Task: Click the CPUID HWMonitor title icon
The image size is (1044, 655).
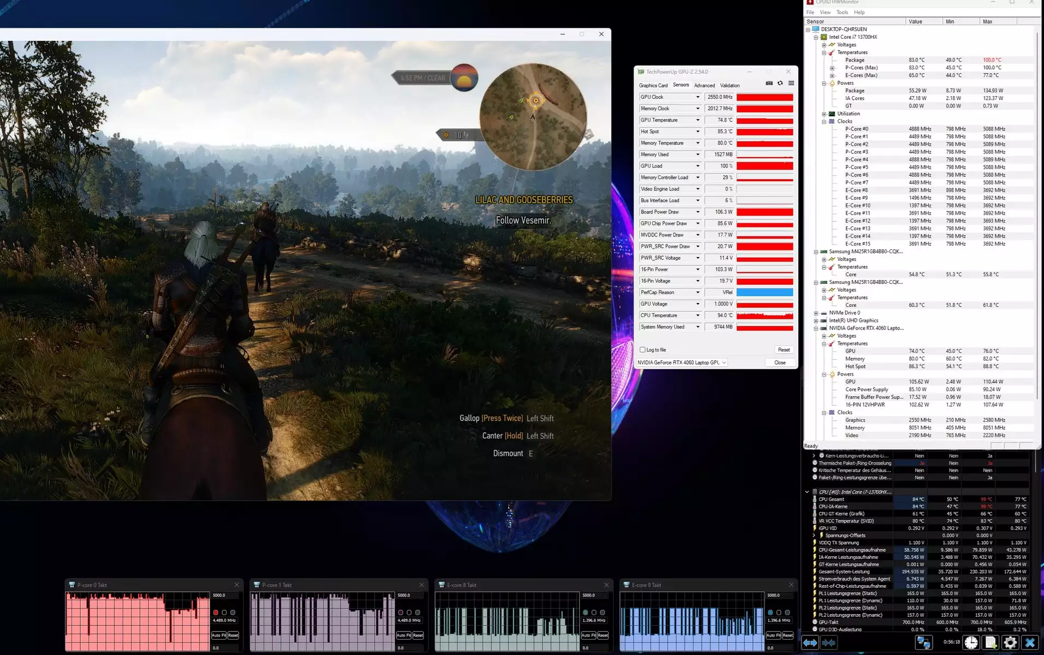Action: click(810, 2)
